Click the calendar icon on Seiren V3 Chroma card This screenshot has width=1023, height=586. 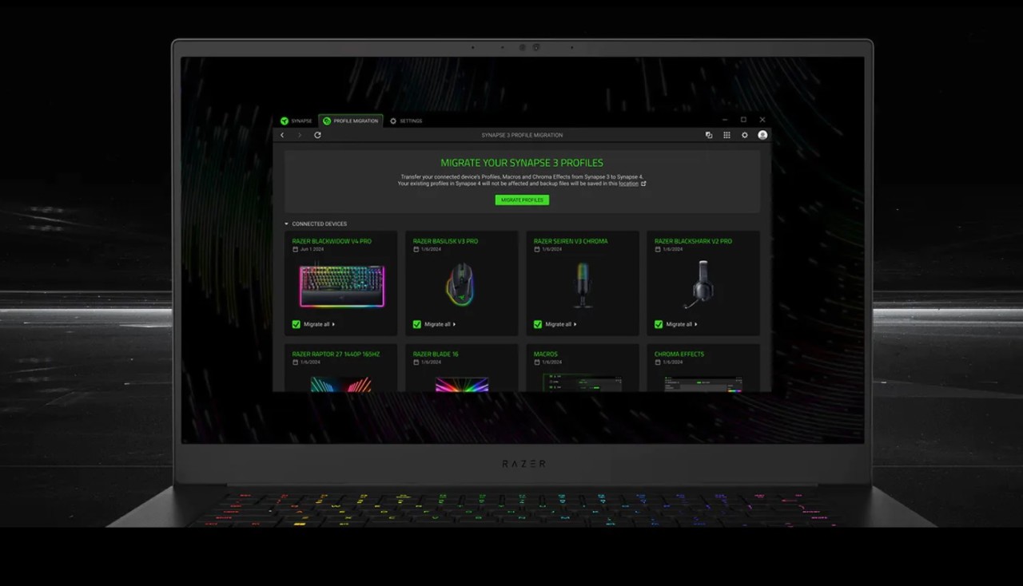coord(536,249)
